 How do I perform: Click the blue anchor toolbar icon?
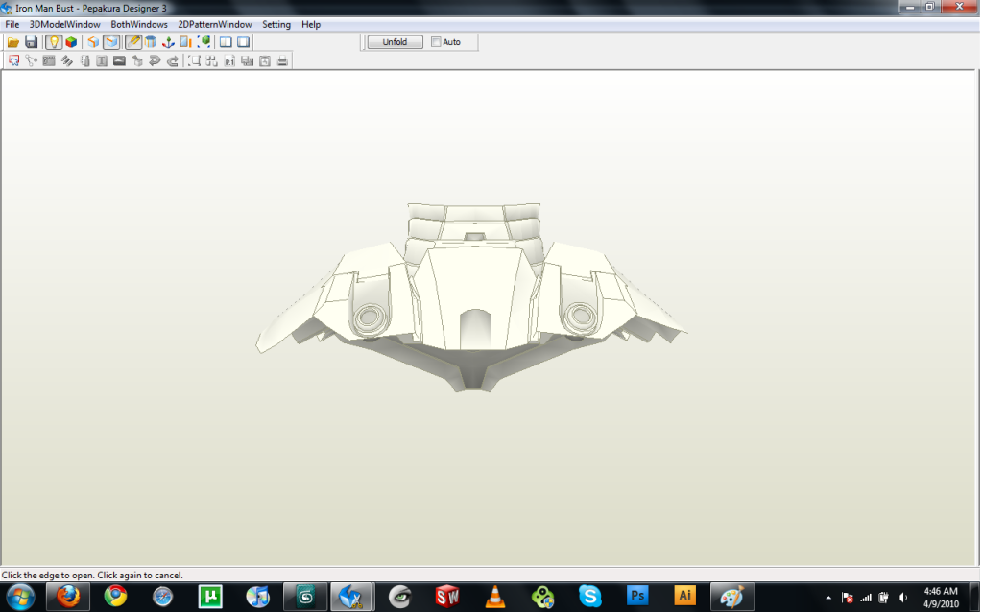tap(168, 42)
